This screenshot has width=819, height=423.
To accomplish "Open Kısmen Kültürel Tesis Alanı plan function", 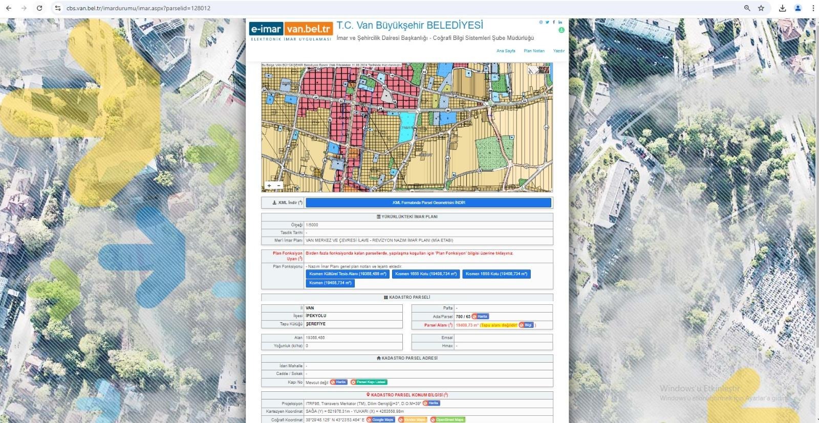I will click(x=348, y=274).
